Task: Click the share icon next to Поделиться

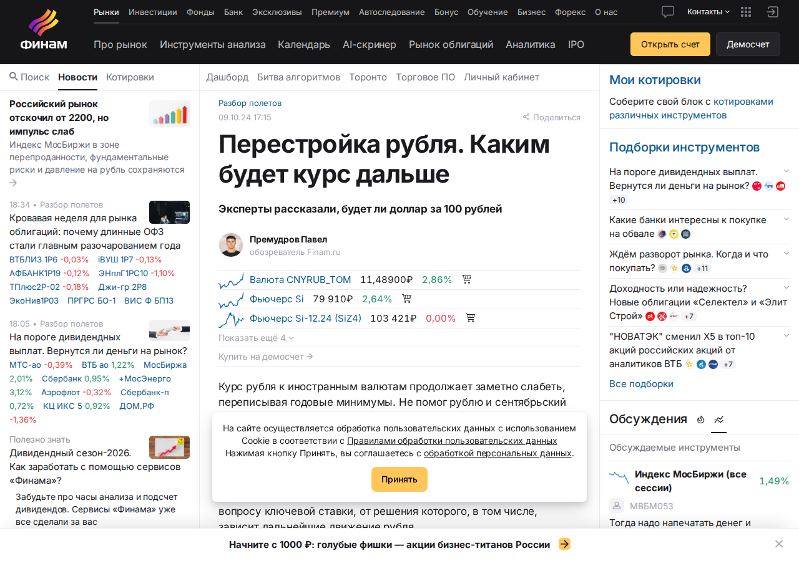Action: [x=526, y=117]
